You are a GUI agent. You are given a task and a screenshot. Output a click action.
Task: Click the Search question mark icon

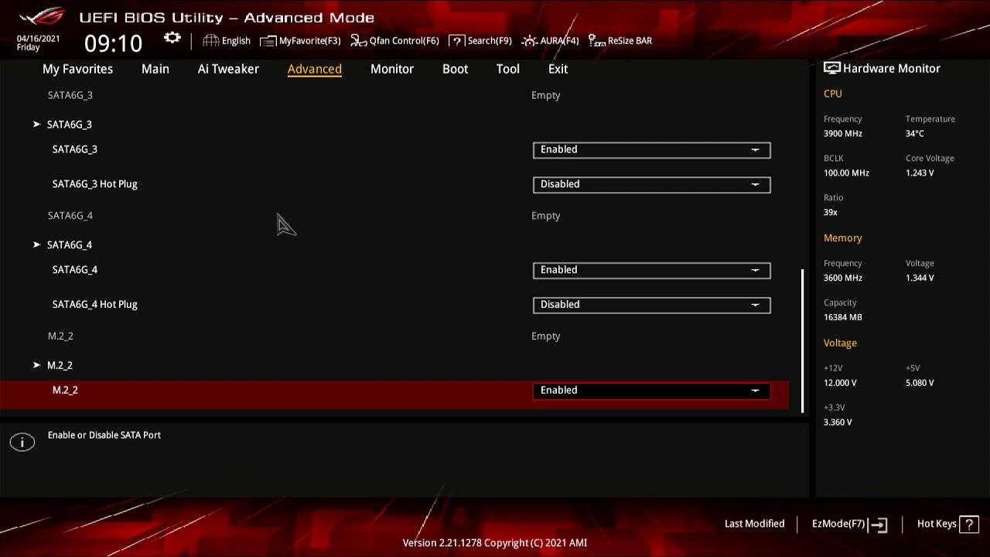click(457, 40)
